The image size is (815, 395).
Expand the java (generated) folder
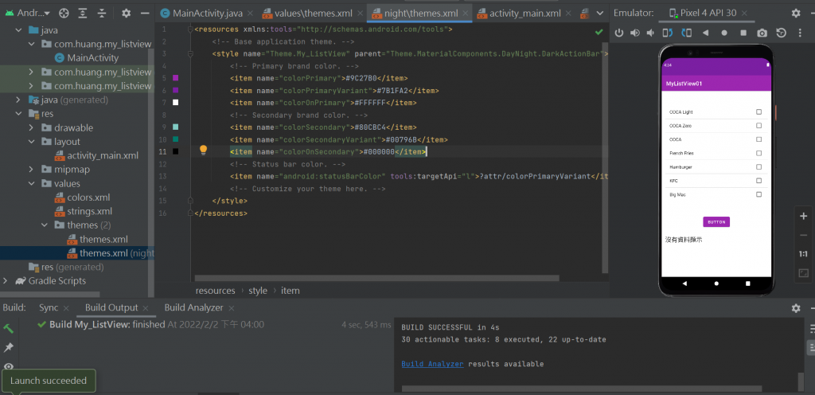point(19,100)
